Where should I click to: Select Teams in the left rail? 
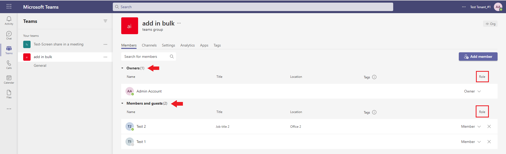tap(9, 50)
